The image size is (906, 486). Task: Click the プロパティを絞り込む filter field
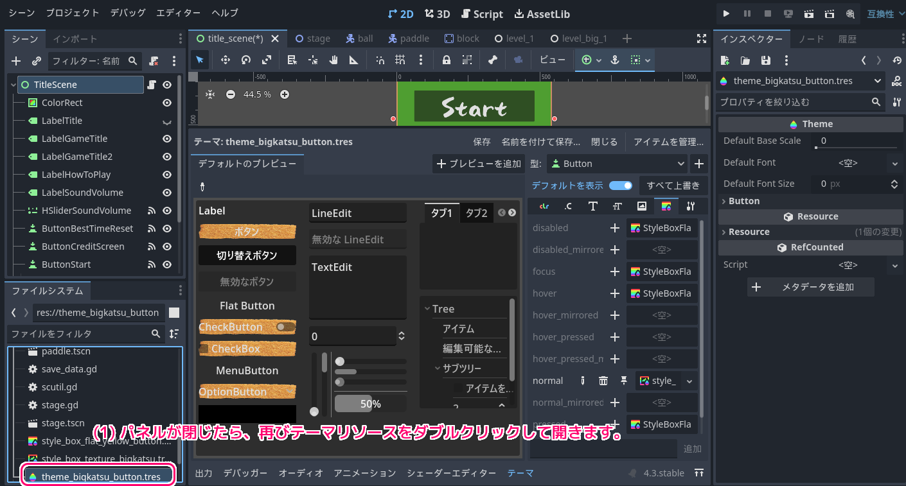[x=801, y=102]
